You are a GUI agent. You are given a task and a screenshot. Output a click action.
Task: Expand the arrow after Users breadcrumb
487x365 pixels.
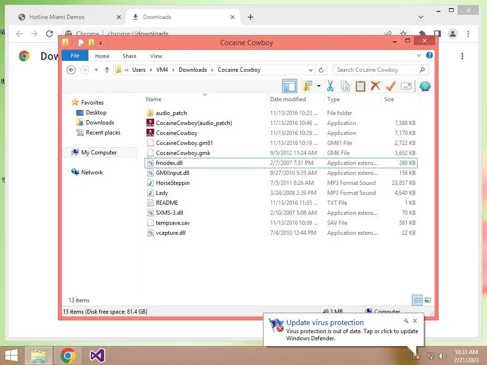click(x=151, y=70)
